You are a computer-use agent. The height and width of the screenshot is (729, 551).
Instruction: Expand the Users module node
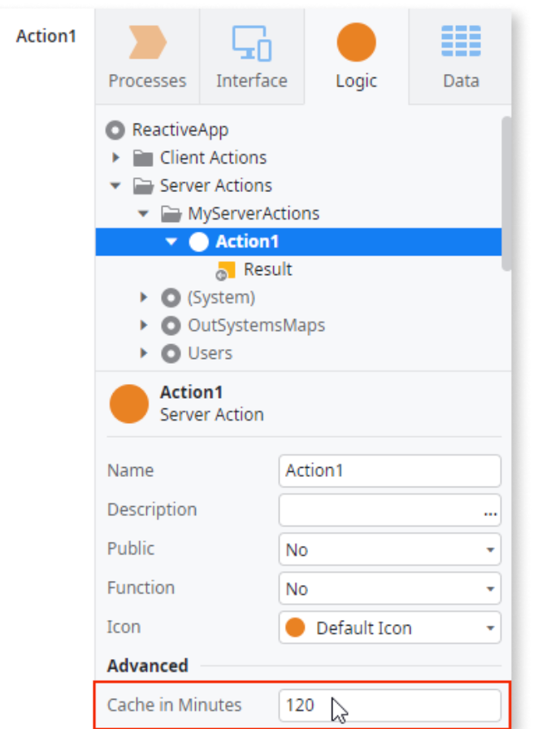(x=144, y=353)
